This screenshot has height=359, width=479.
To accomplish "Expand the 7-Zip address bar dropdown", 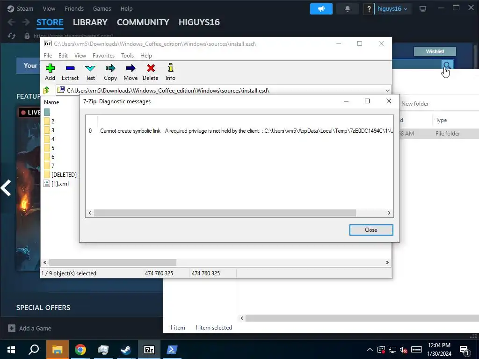I will pyautogui.click(x=388, y=90).
